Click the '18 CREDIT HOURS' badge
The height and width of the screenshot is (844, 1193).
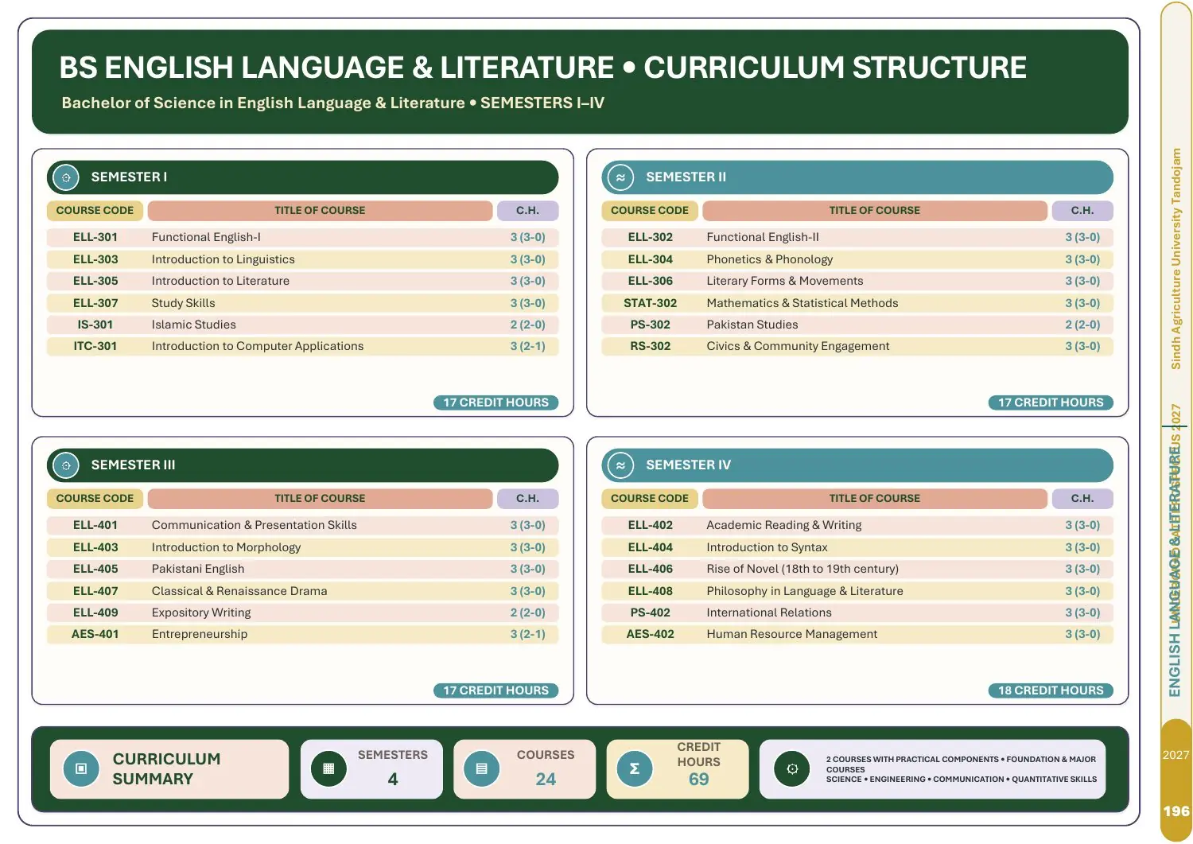[1051, 690]
